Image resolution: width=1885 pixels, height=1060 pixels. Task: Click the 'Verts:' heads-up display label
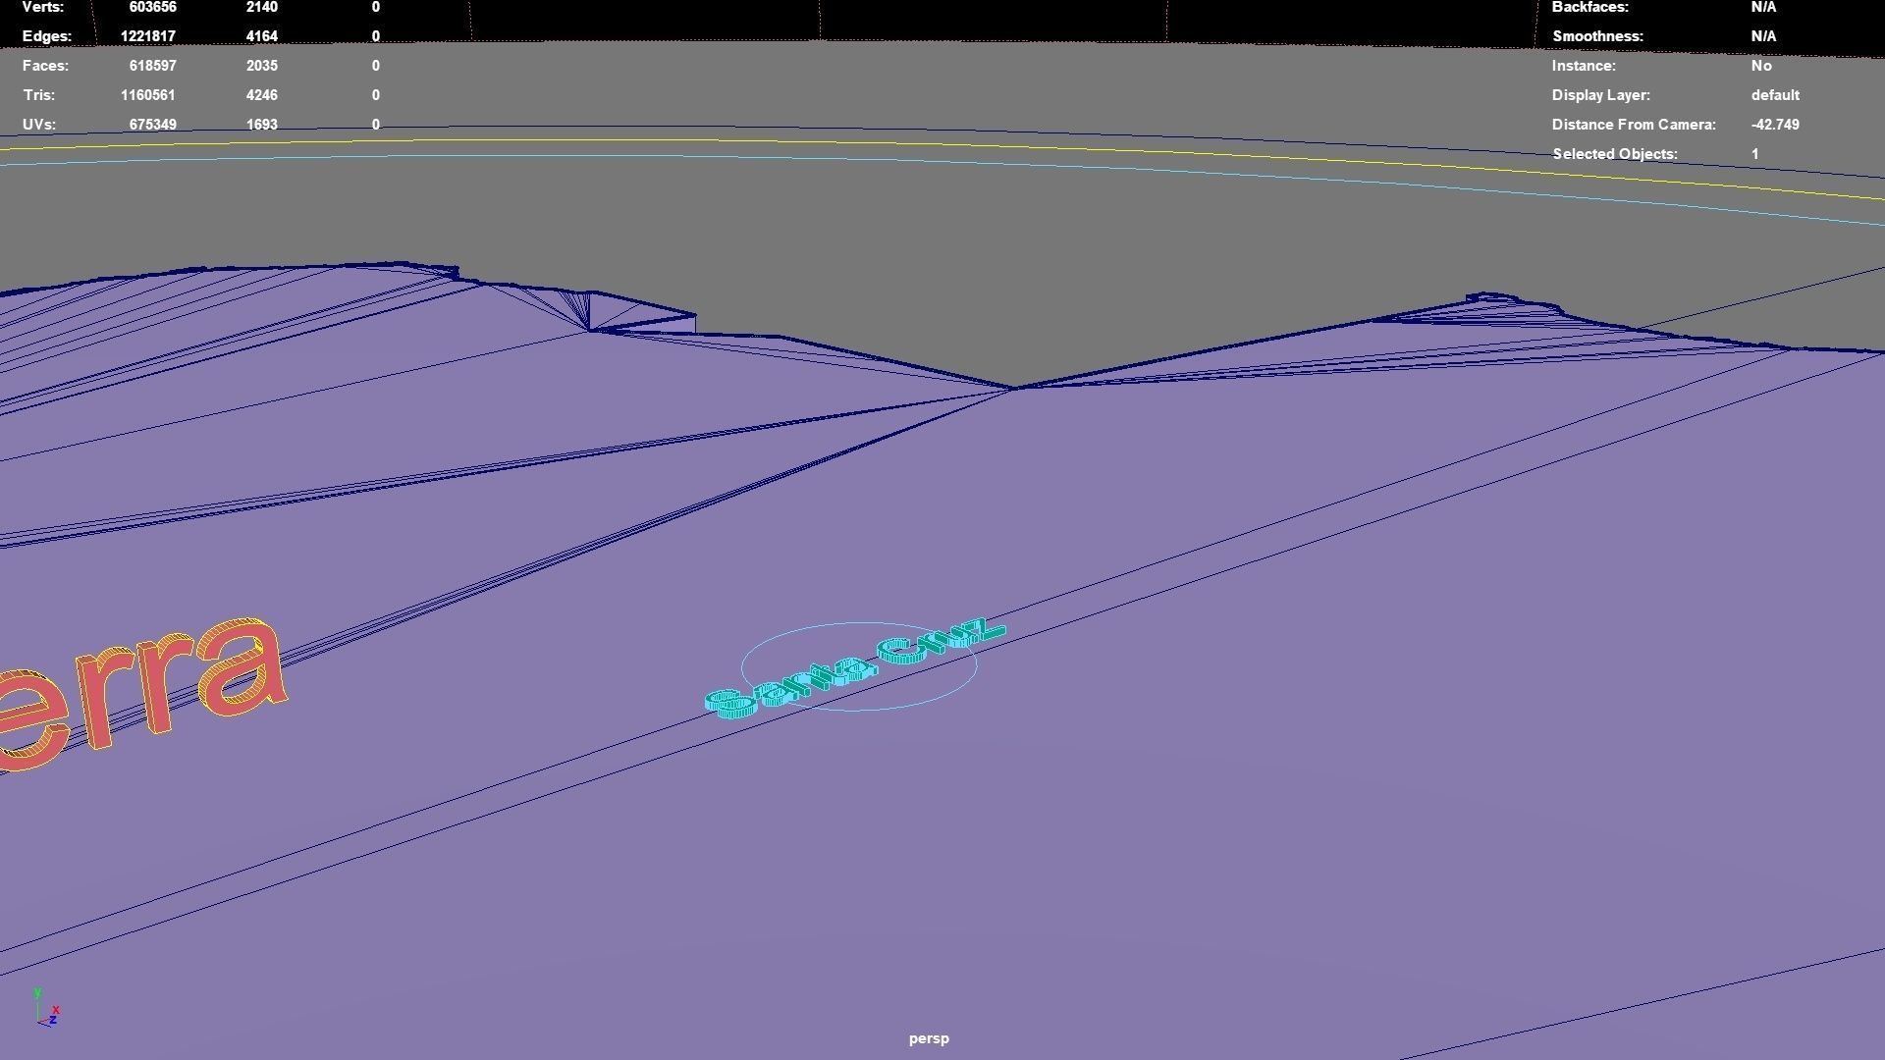click(43, 7)
